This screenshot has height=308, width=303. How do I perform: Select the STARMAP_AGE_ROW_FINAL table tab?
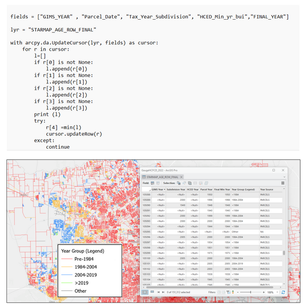[x=161, y=177]
